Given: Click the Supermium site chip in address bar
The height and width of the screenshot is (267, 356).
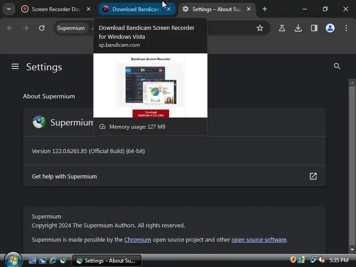Looking at the screenshot, I should pos(71,28).
